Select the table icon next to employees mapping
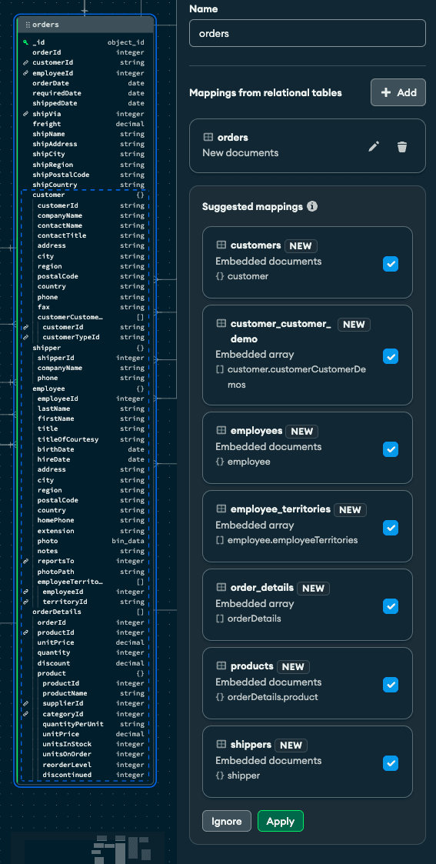The height and width of the screenshot is (864, 436). click(221, 430)
